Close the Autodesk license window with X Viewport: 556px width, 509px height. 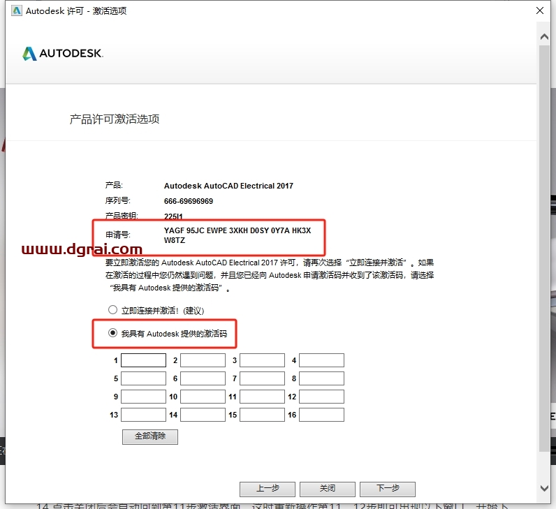pyautogui.click(x=540, y=10)
